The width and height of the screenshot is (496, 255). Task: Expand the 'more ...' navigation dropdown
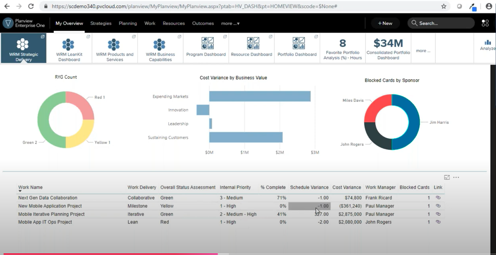point(230,24)
